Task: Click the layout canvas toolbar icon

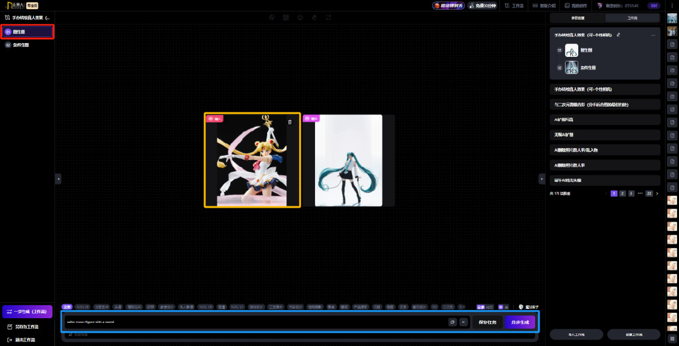Action: click(x=286, y=17)
